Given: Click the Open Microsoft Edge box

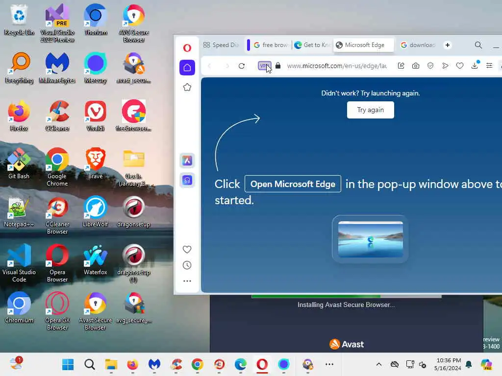Looking at the screenshot, I should point(293,184).
